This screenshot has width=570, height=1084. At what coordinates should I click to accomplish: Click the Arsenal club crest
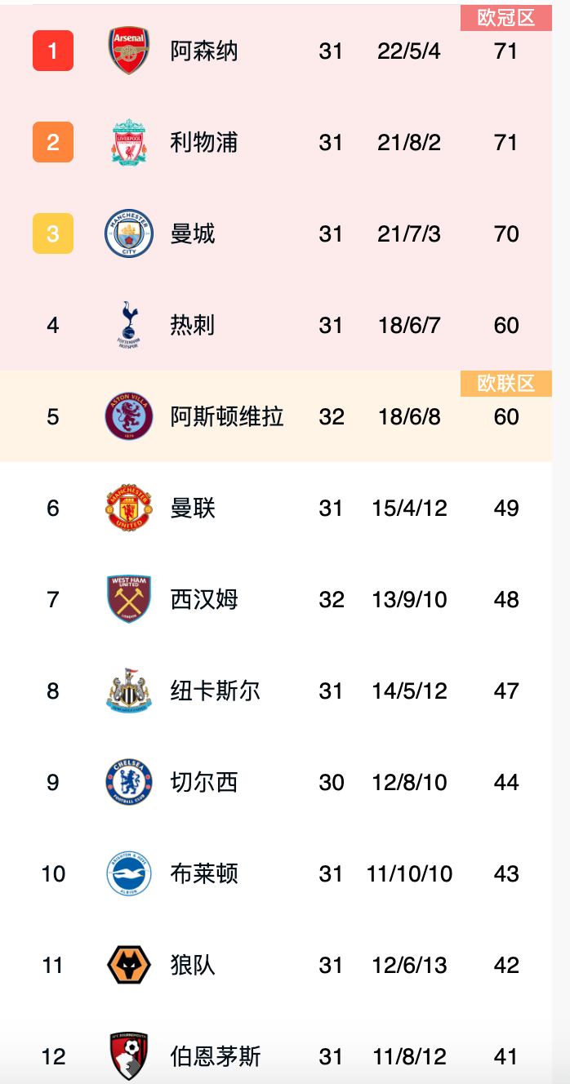(129, 51)
